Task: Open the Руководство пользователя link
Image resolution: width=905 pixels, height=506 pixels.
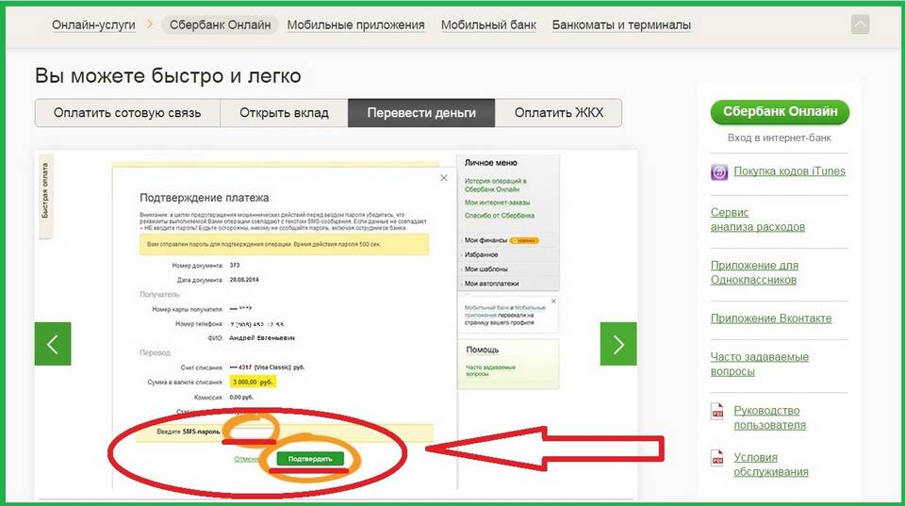Action: pyautogui.click(x=769, y=417)
